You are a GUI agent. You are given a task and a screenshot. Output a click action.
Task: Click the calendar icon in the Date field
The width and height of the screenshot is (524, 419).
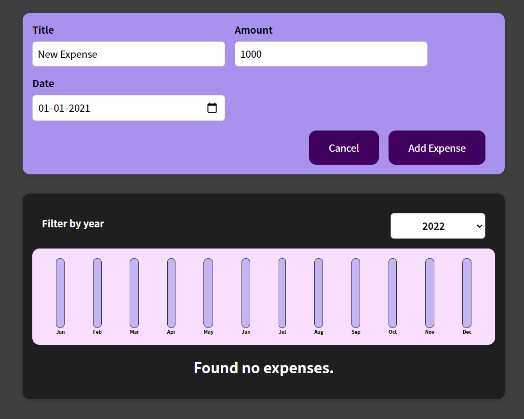(x=212, y=108)
